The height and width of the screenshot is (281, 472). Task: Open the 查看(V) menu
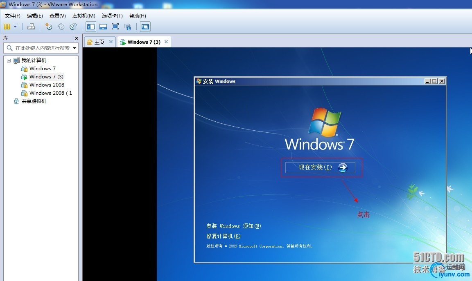[57, 16]
